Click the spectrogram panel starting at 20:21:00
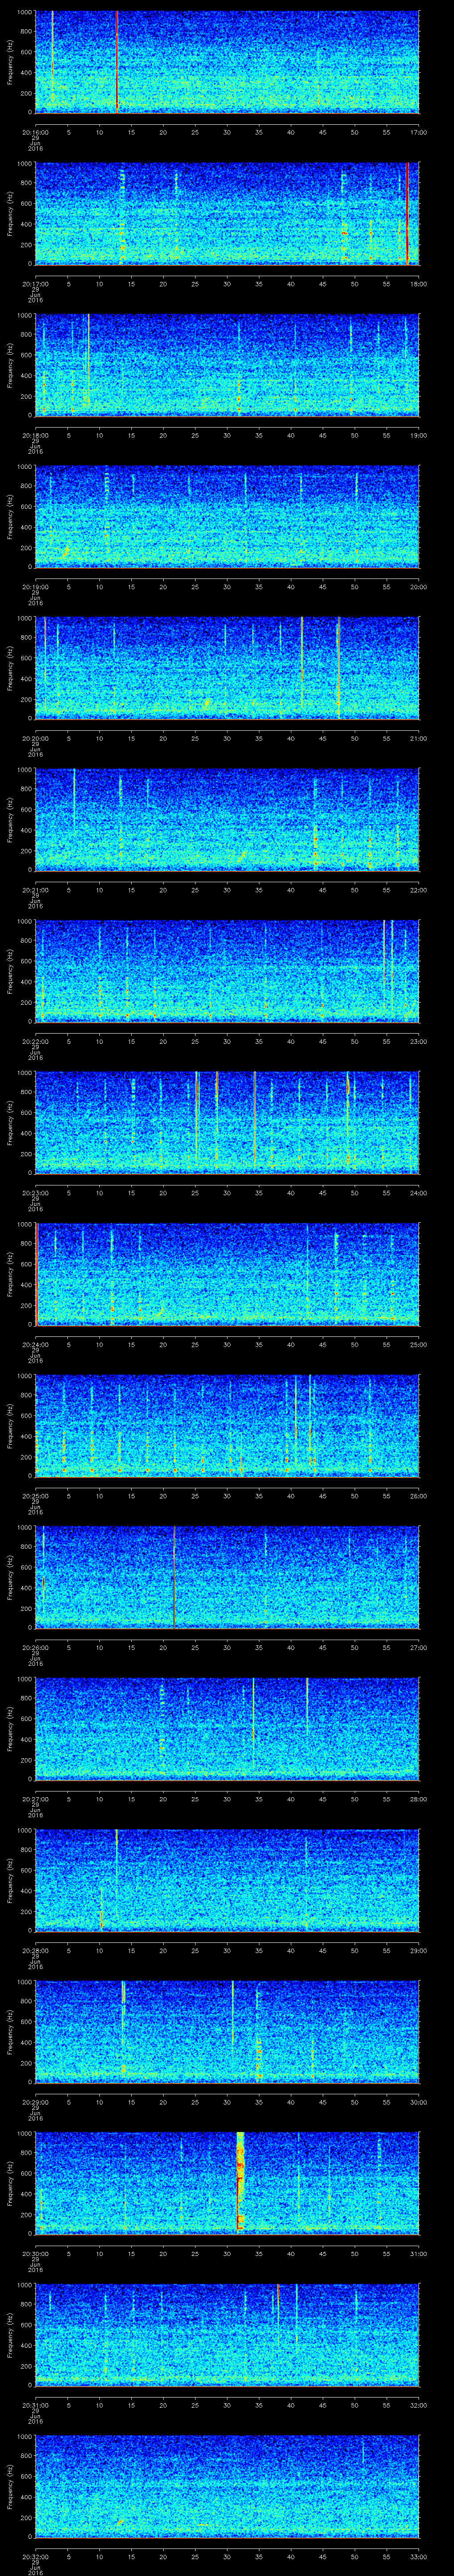Screen dimensions: 454x2576 tap(227, 819)
